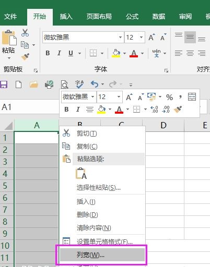
Task: Click the Redo arrow
Action: coord(113,84)
